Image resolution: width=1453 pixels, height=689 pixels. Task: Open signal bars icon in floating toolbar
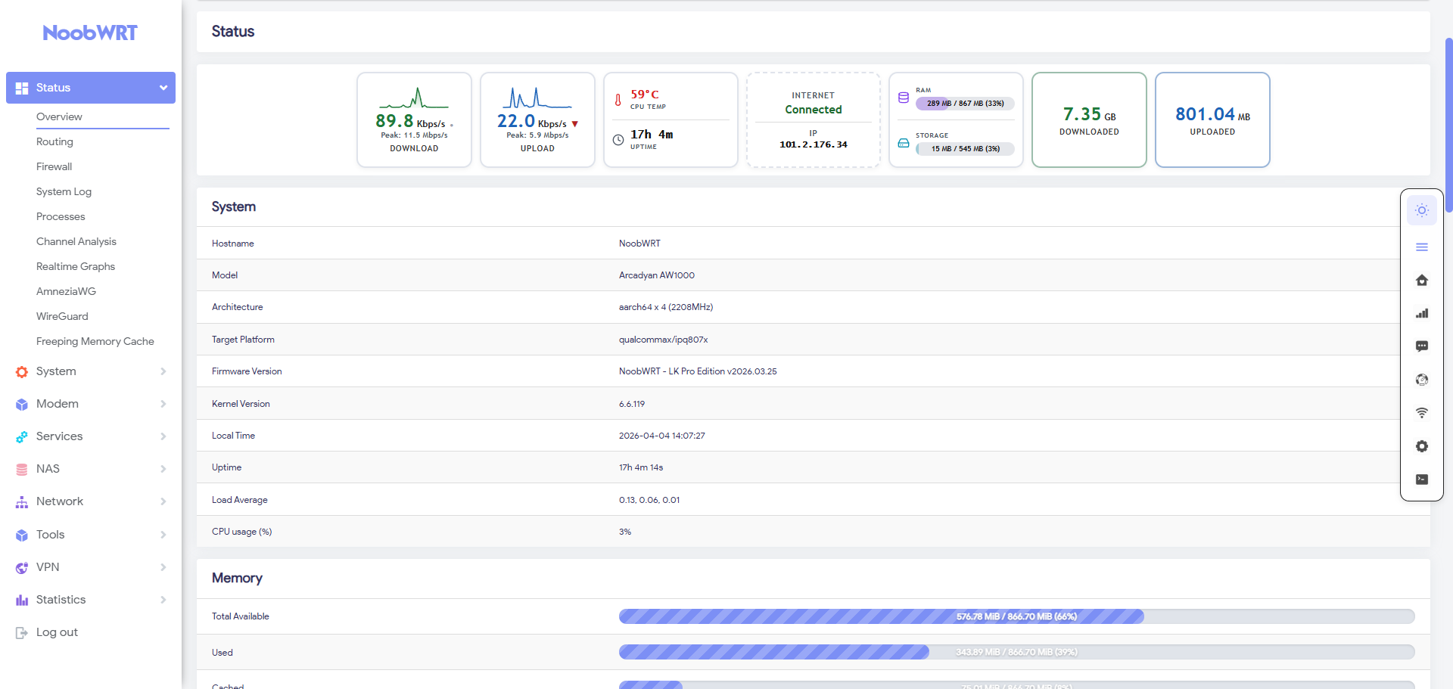[x=1422, y=313]
